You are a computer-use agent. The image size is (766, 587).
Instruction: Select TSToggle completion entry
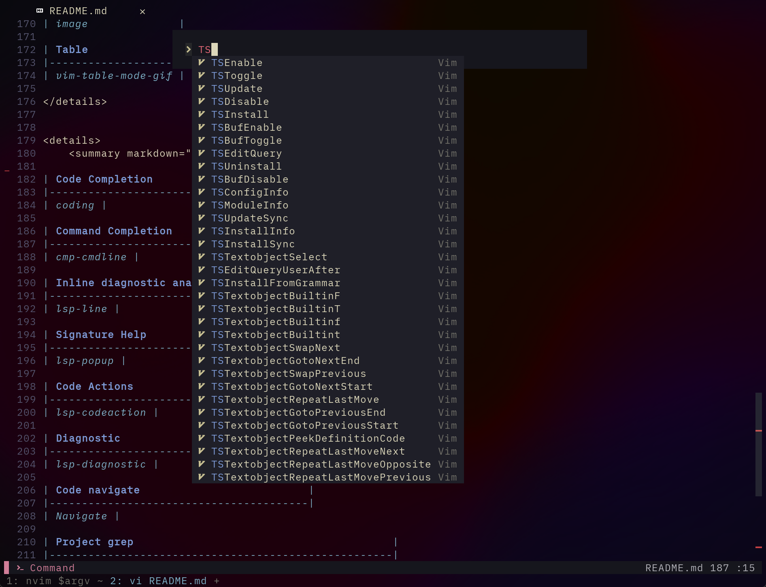[x=328, y=76]
